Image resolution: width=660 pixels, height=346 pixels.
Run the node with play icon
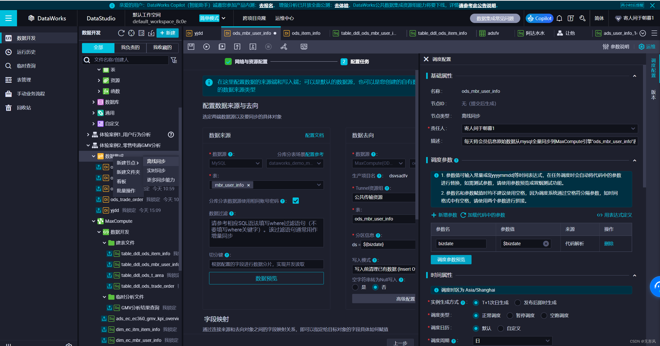pyautogui.click(x=207, y=47)
